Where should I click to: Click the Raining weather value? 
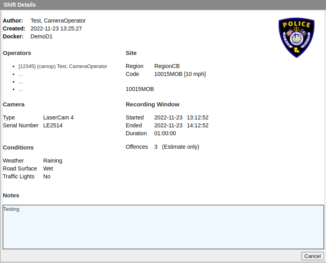point(53,161)
